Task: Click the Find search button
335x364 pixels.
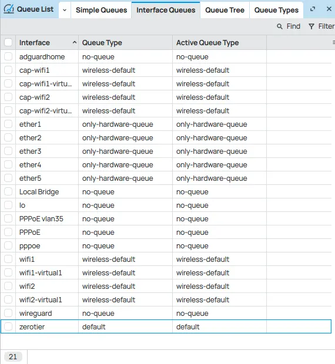Action: click(289, 26)
